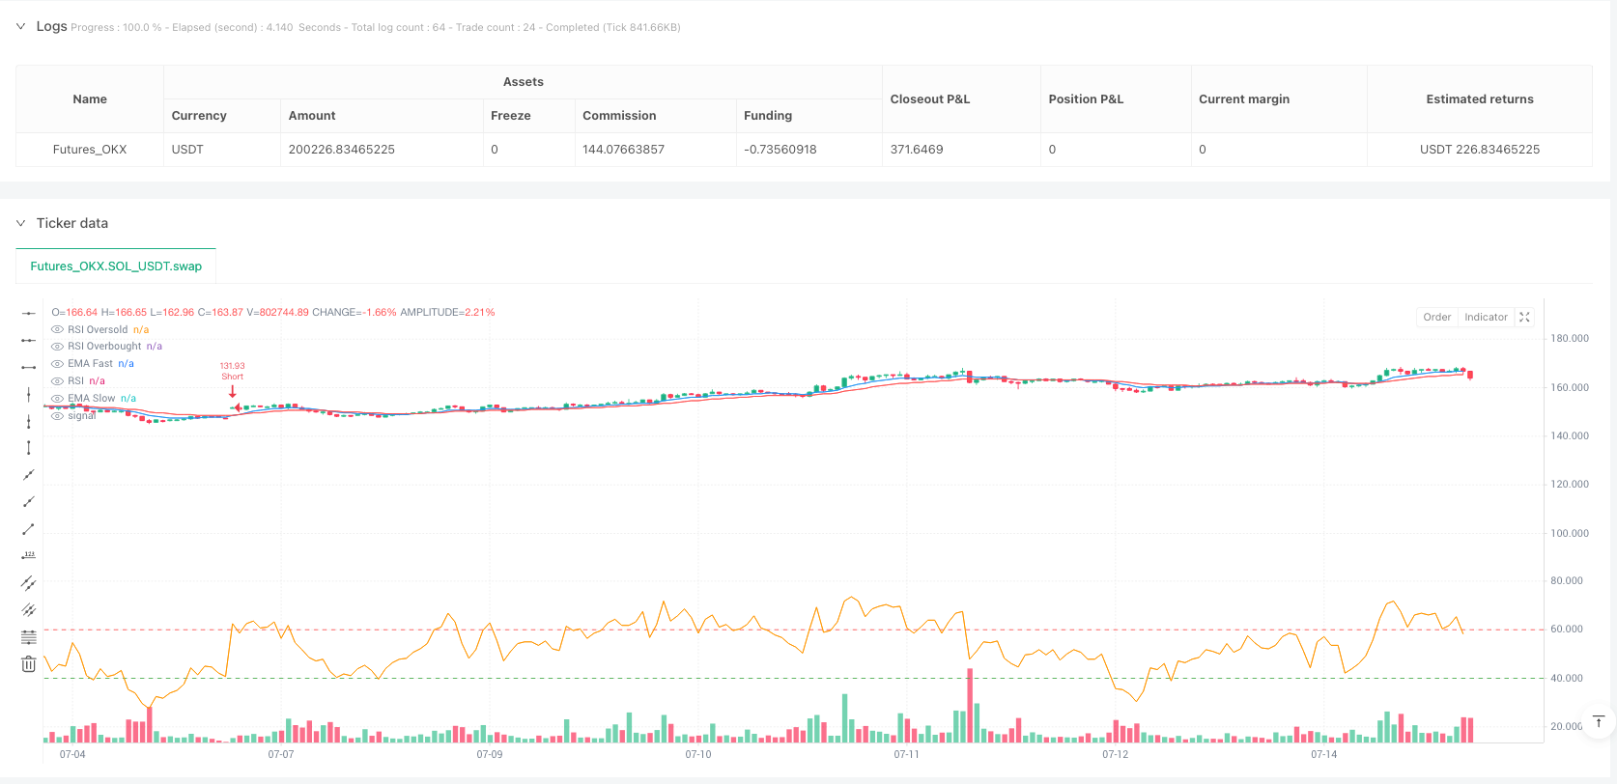Select the parallel channel lines drawing tool
The image size is (1617, 784).
pos(29,583)
